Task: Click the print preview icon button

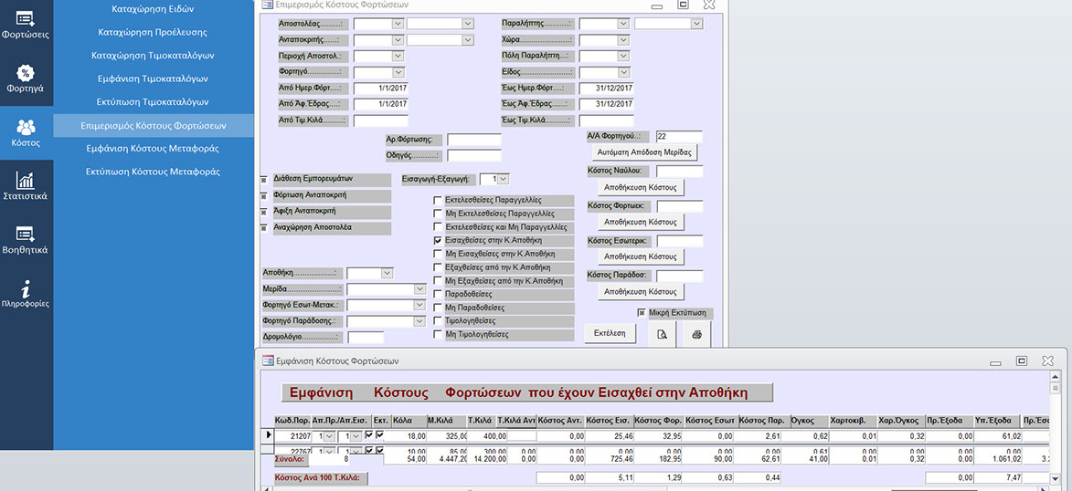Action: pos(662,334)
